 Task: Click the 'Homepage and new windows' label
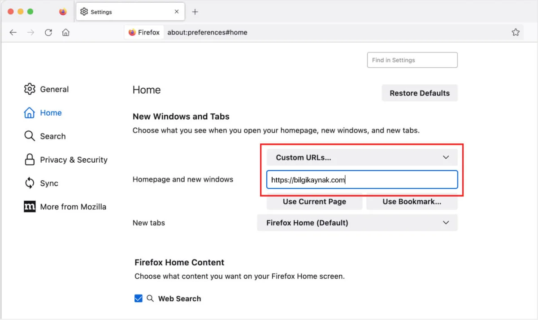click(183, 179)
